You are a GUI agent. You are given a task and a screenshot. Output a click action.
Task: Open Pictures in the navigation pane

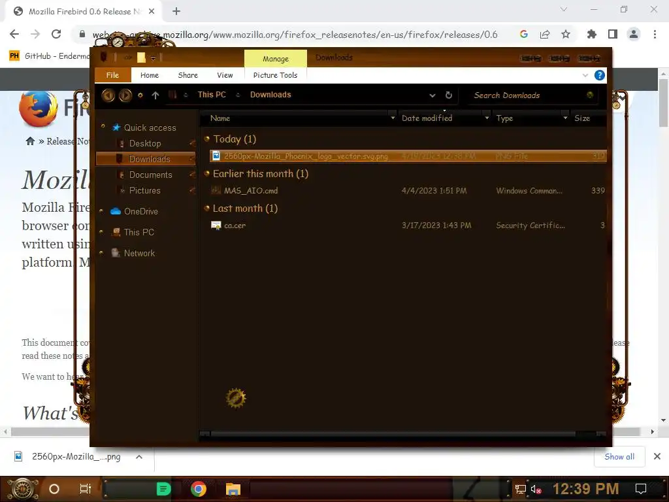click(144, 190)
